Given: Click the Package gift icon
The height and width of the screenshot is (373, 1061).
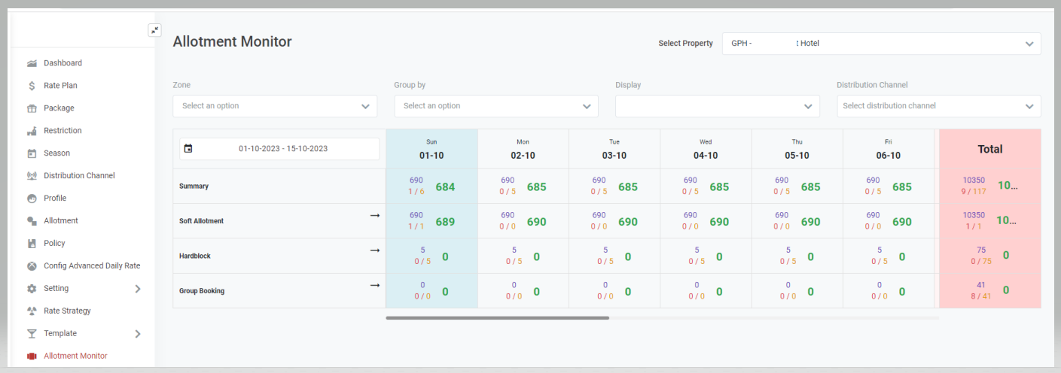Looking at the screenshot, I should pos(32,108).
